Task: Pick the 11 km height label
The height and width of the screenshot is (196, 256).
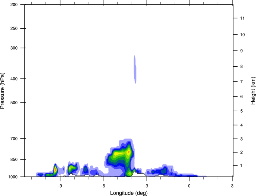Action: [242, 18]
